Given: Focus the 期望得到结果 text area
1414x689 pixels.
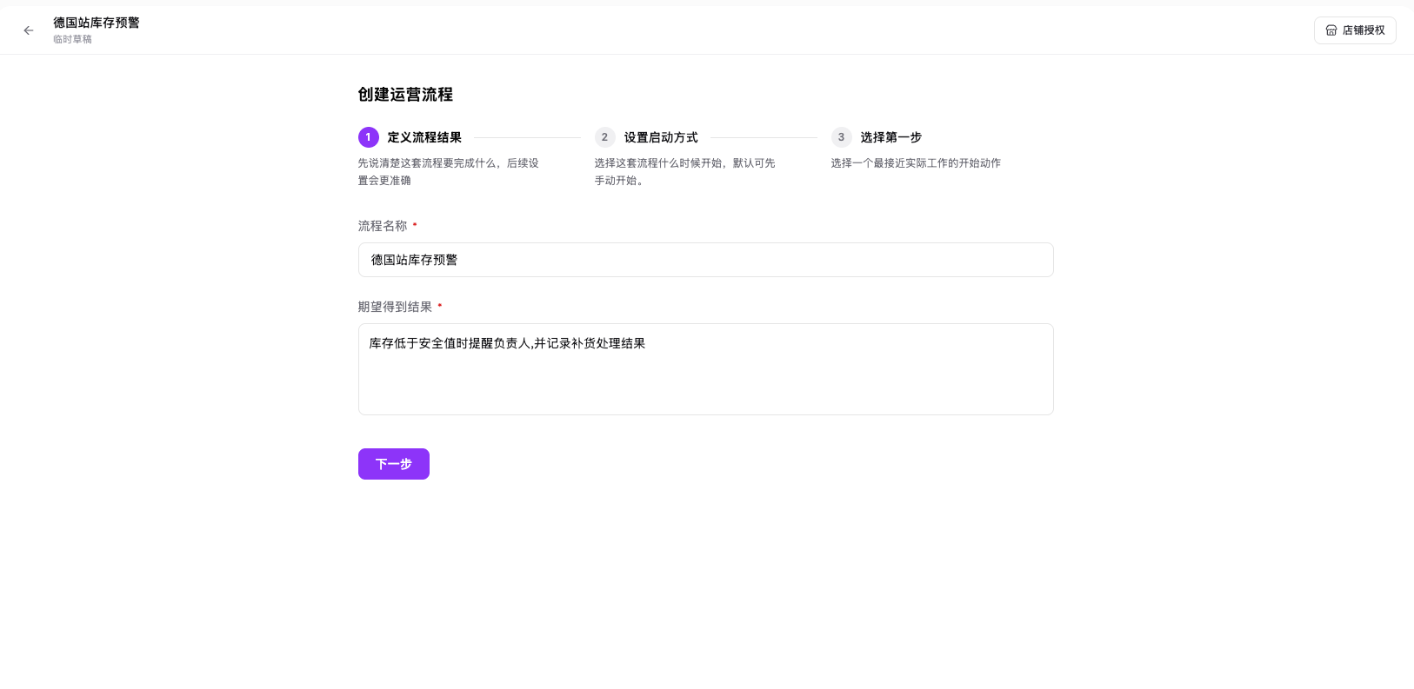Looking at the screenshot, I should point(706,369).
